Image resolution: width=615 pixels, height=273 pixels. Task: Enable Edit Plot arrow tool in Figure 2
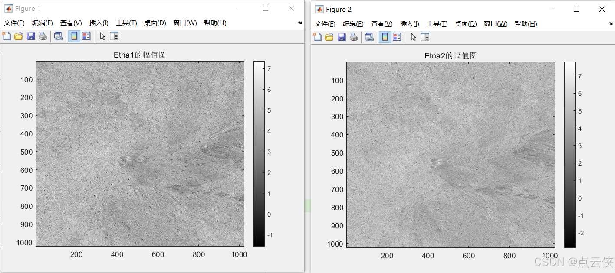(413, 37)
